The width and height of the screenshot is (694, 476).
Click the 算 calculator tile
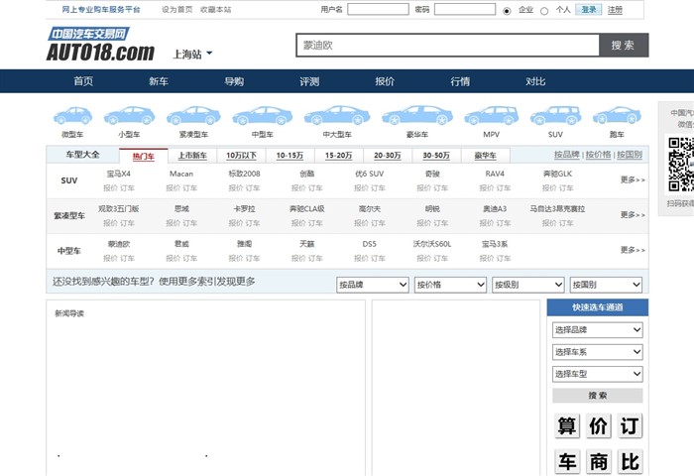(567, 426)
